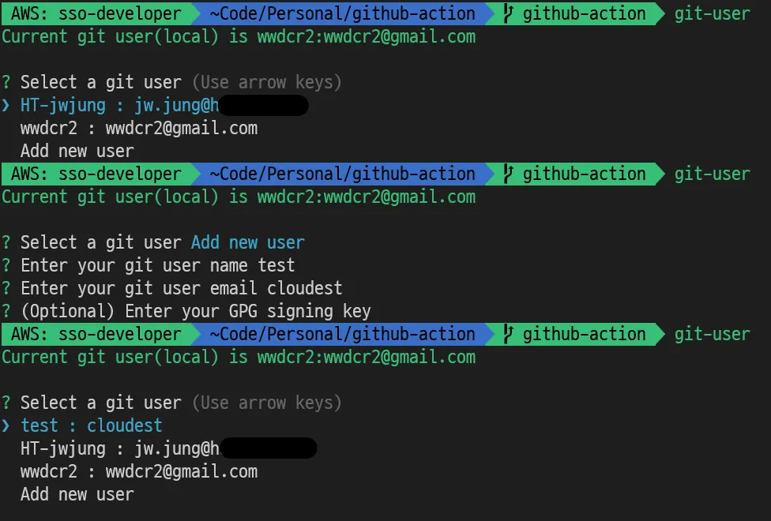Viewport: 771px width, 521px height.
Task: Click the answered Add new user text in blue
Action: point(248,242)
